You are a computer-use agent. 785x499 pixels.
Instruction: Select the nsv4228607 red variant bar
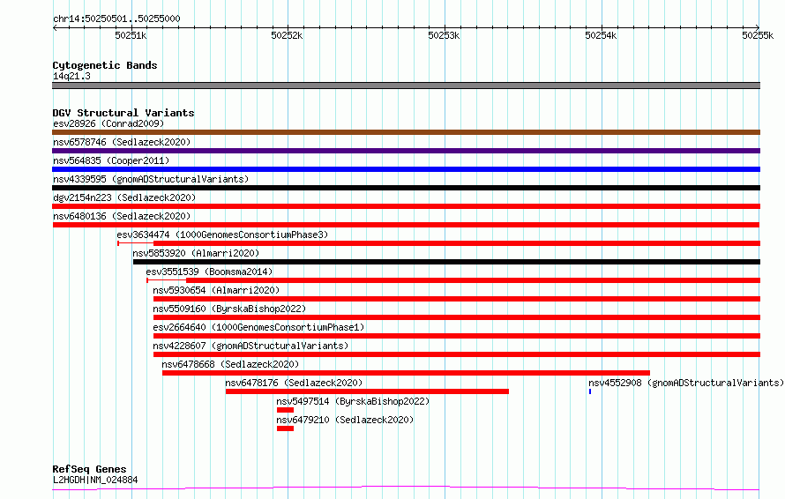[457, 354]
